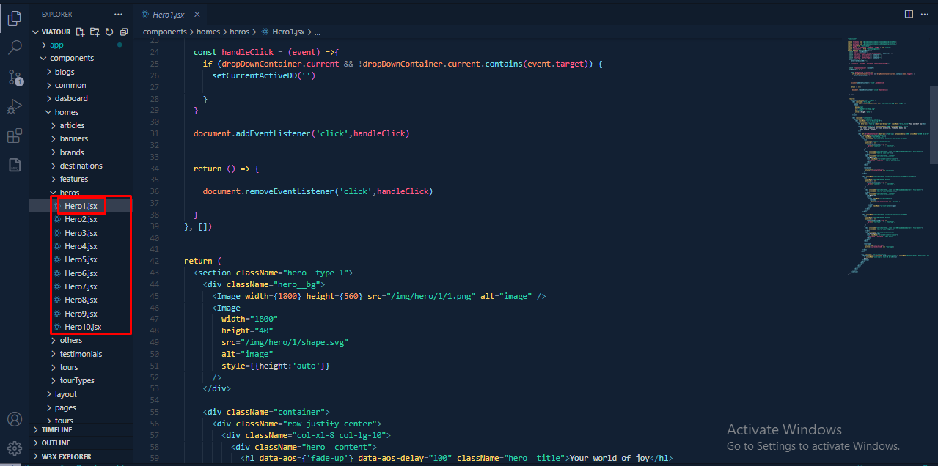
Task: Open Hero5.jsx from the file tree
Action: [x=81, y=259]
